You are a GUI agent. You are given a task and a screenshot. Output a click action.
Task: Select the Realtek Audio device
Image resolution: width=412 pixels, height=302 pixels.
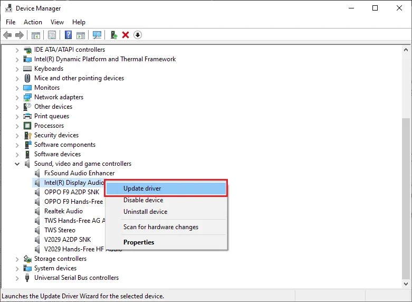[63, 211]
